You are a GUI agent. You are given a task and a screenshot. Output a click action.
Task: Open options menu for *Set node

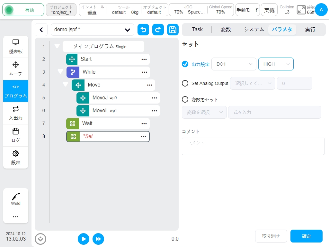[144, 136]
